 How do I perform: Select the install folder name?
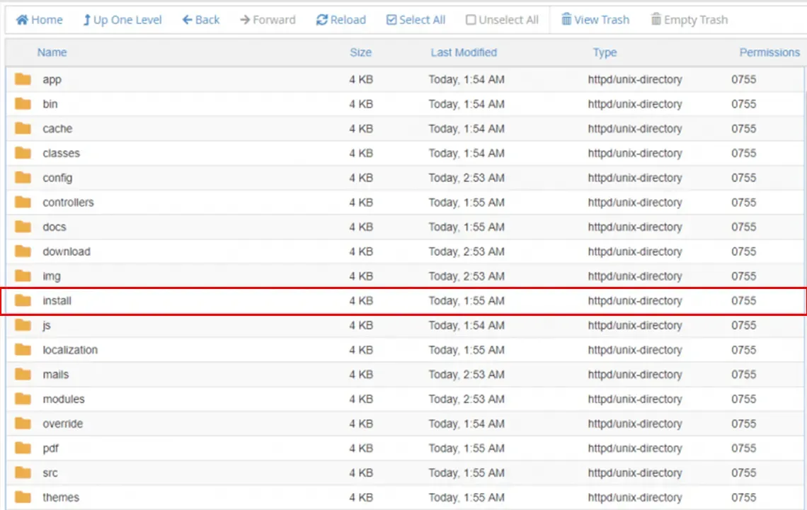(57, 301)
